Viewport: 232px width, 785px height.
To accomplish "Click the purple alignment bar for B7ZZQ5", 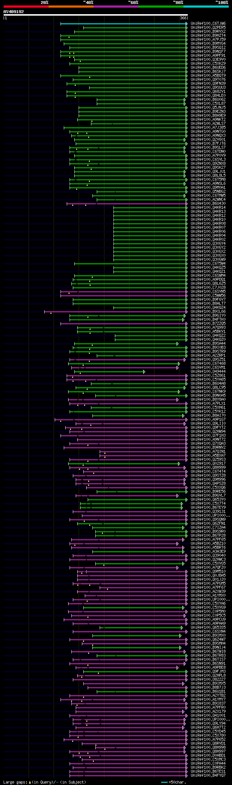I will 123,324.
